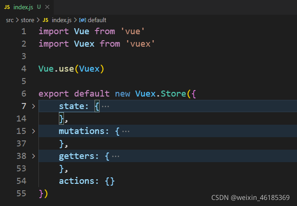
Task: Click the ellipsis after mutations brace
Action: [126, 132]
